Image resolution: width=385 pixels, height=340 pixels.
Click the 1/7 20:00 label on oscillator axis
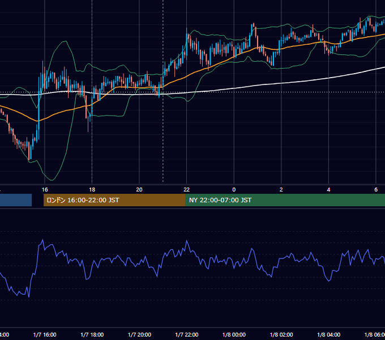coord(139,335)
